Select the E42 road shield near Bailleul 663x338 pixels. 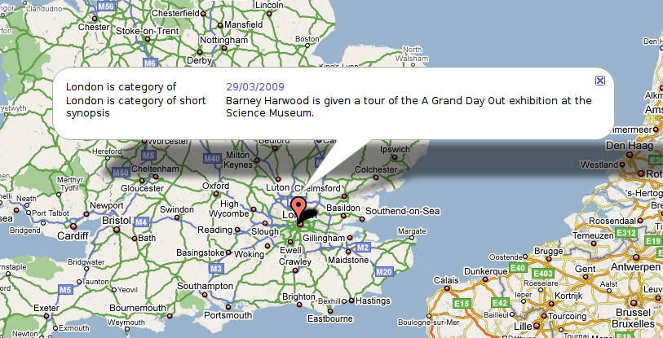[x=500, y=302]
